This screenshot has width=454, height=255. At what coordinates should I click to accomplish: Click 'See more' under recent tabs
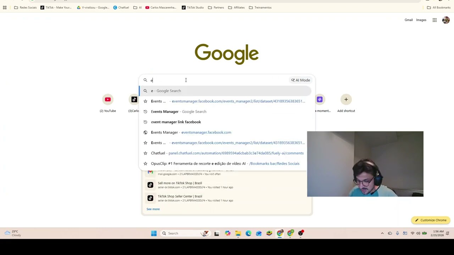click(153, 209)
